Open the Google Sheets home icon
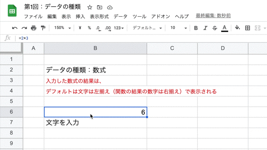The height and width of the screenshot is (150, 267). point(12,11)
